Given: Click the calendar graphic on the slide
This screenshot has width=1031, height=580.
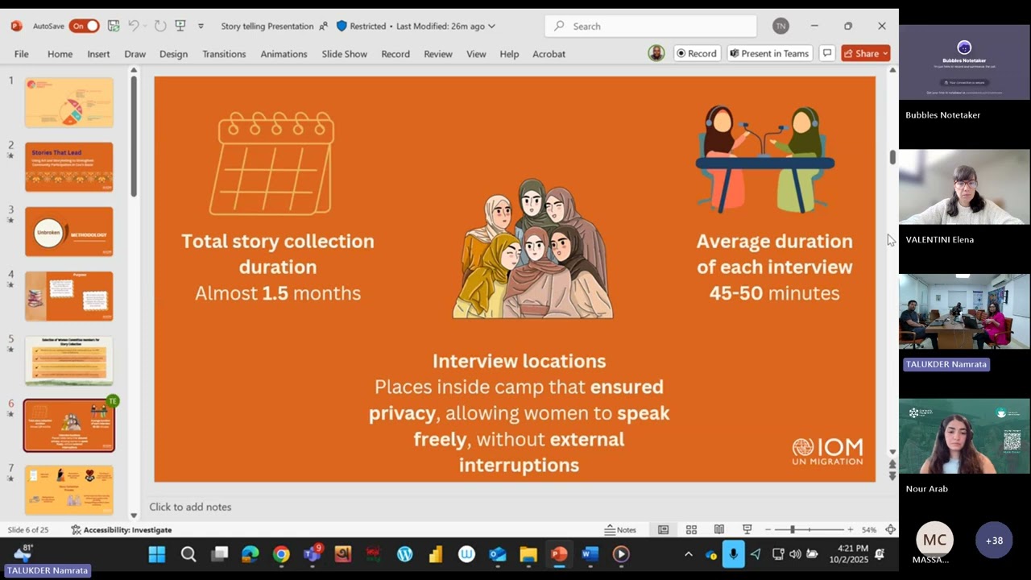Looking at the screenshot, I should 272,164.
